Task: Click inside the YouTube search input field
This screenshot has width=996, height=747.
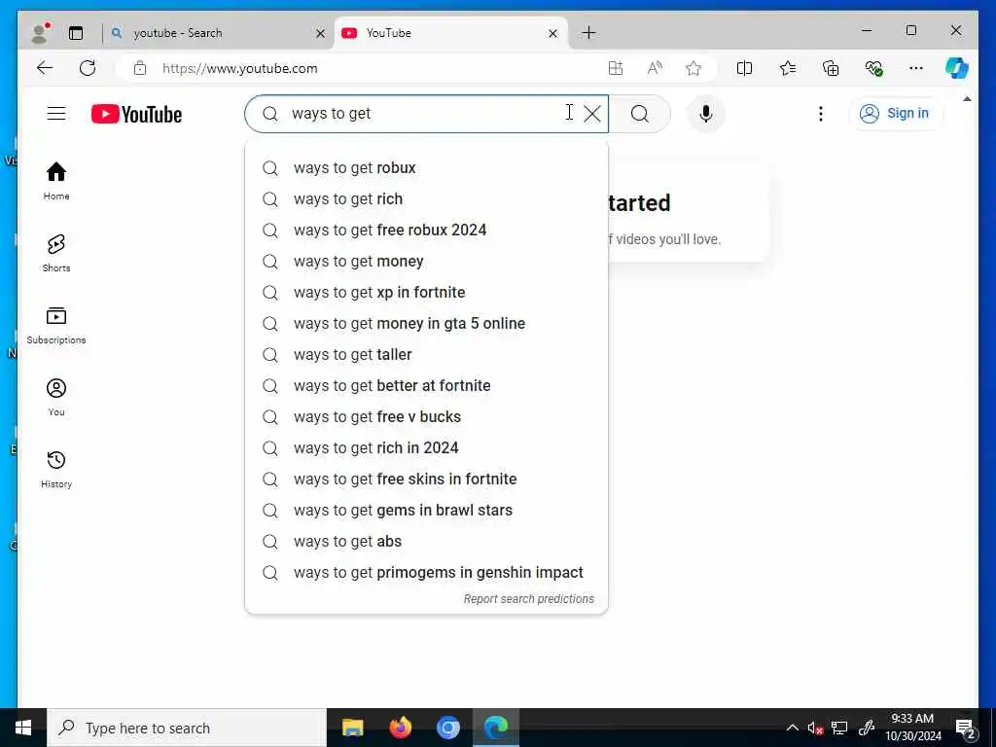Action: pyautogui.click(x=426, y=114)
